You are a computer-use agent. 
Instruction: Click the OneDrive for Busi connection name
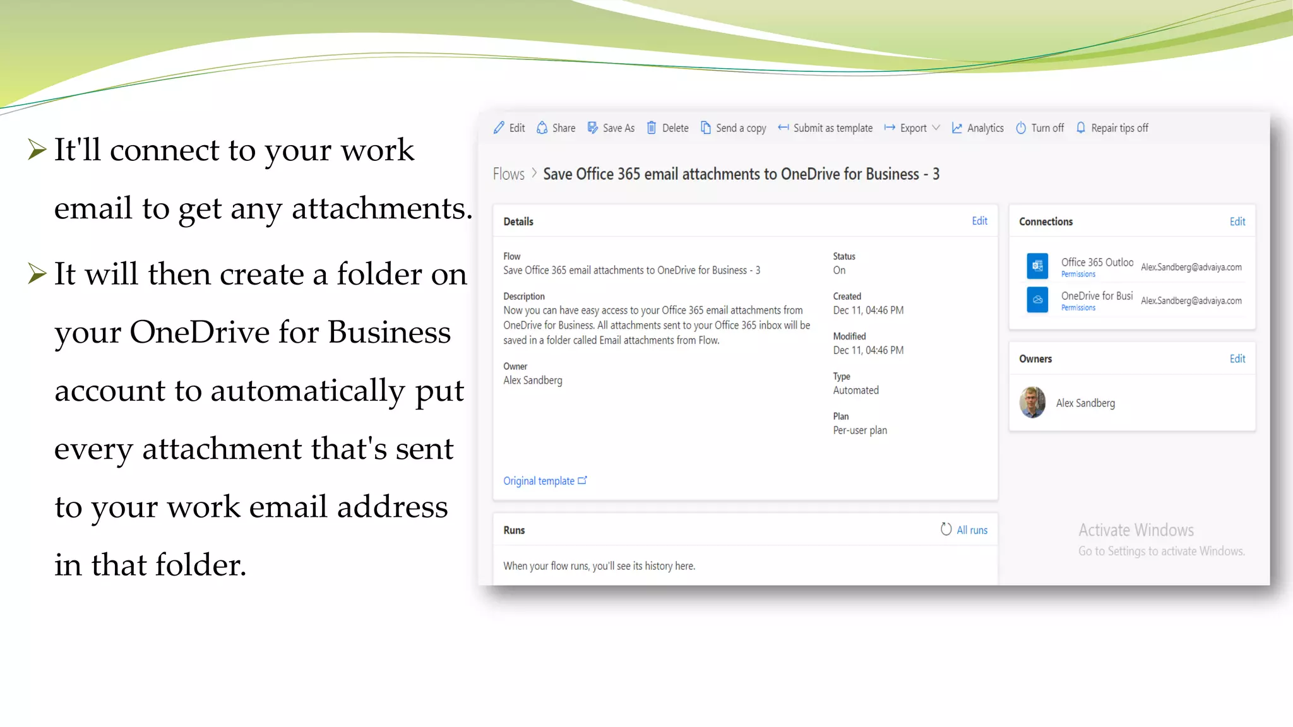click(1097, 295)
